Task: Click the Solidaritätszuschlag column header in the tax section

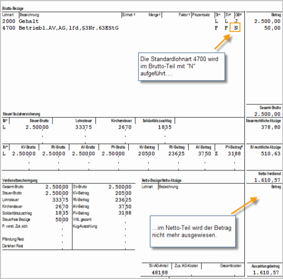Action: pyautogui.click(x=156, y=121)
